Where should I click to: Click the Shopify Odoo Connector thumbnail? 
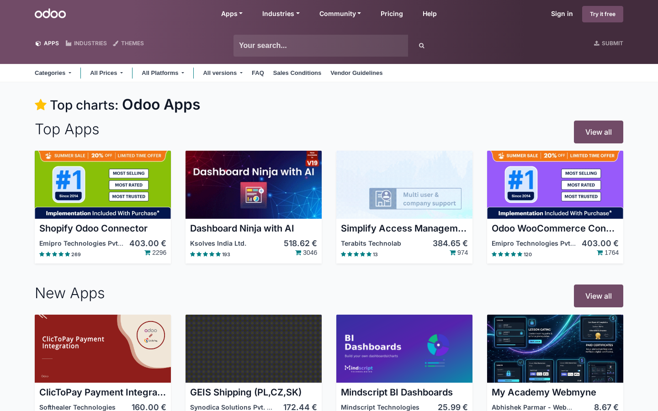[103, 184]
